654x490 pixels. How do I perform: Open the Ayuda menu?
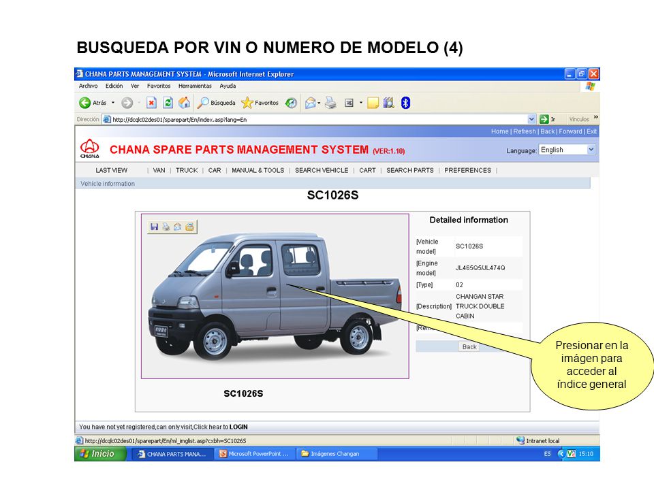[x=228, y=86]
